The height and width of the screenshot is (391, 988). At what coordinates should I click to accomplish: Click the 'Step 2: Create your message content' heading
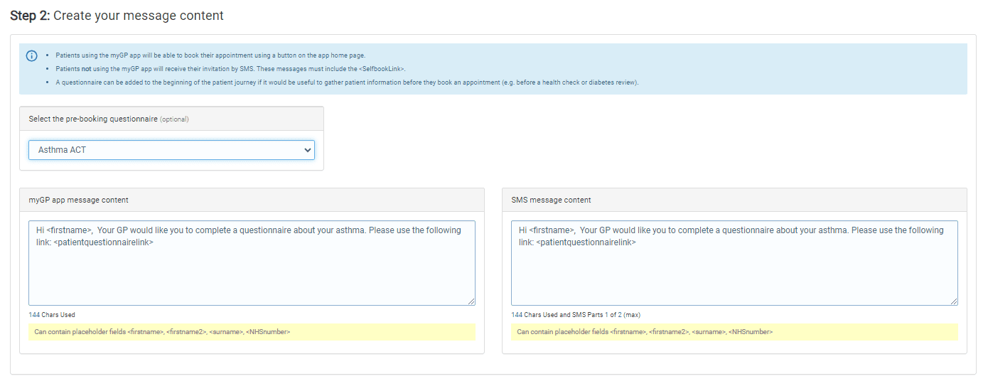[x=117, y=16]
